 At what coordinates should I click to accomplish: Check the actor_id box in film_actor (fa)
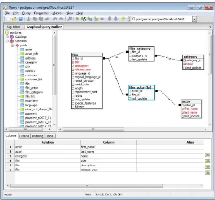pyautogui.click(x=130, y=91)
